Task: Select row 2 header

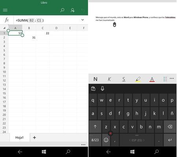Action: click(x=4, y=37)
